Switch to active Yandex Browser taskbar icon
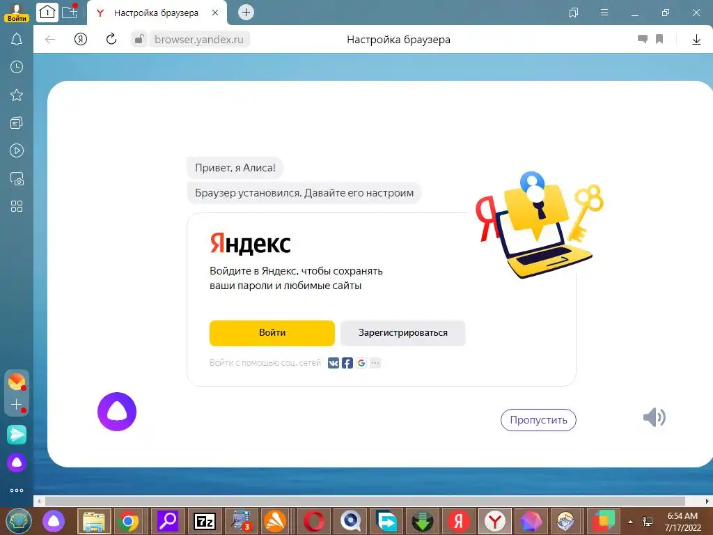 (495, 521)
